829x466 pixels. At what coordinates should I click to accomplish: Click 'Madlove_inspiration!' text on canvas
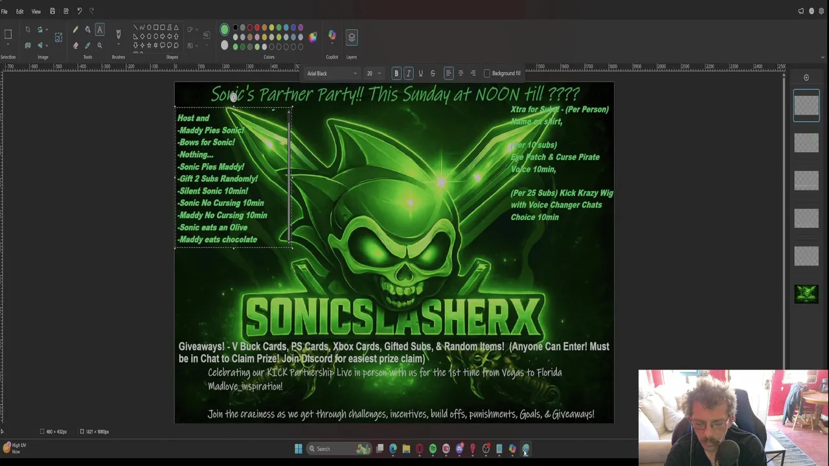[245, 386]
